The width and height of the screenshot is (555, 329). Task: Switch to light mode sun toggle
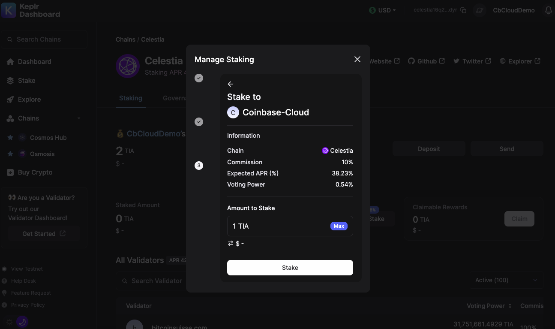(9, 322)
